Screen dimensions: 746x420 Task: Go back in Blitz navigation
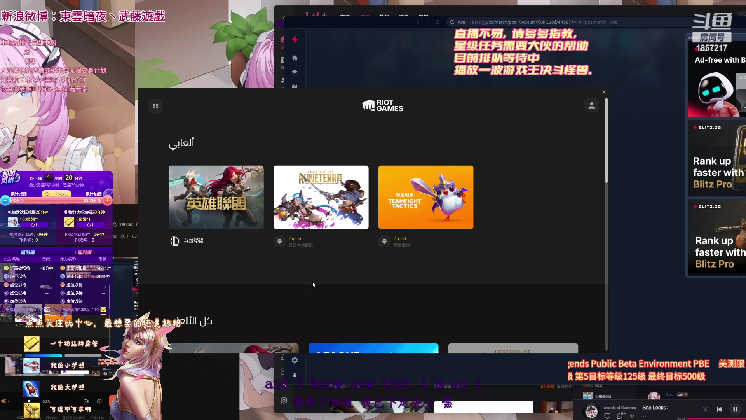(418, 22)
